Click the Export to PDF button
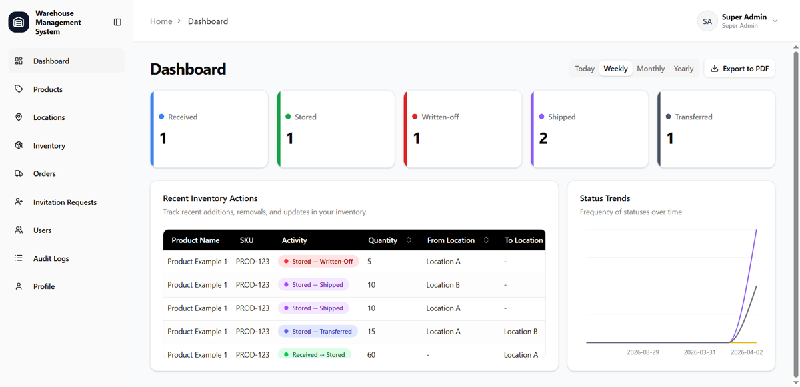The height and width of the screenshot is (387, 800). tap(739, 68)
